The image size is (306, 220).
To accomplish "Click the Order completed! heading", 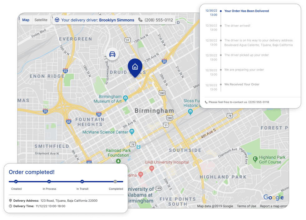I will tap(32, 172).
